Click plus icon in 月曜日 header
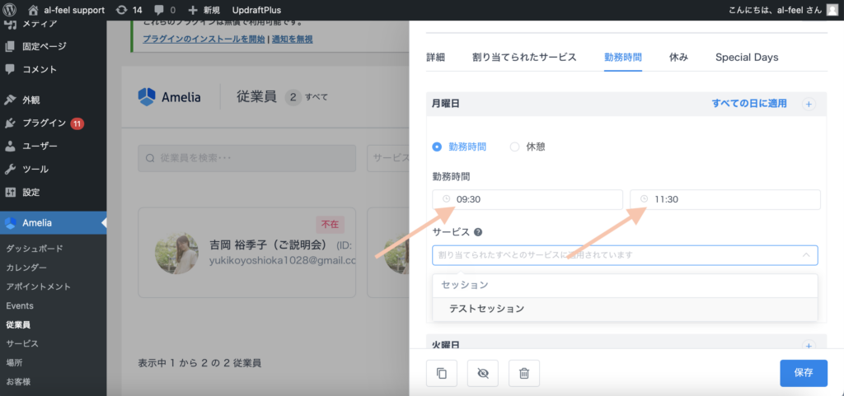Screen dimensions: 844x396 pyautogui.click(x=808, y=105)
